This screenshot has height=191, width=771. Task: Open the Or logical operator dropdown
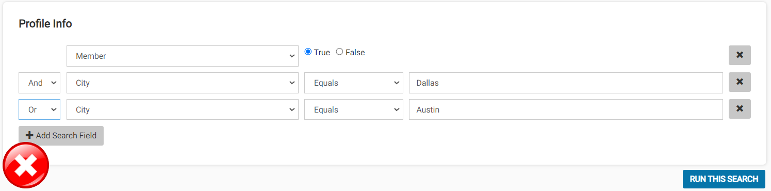pos(39,109)
